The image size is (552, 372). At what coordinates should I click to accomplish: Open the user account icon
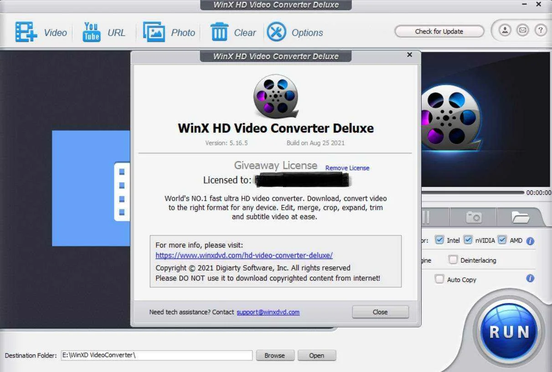(x=505, y=31)
